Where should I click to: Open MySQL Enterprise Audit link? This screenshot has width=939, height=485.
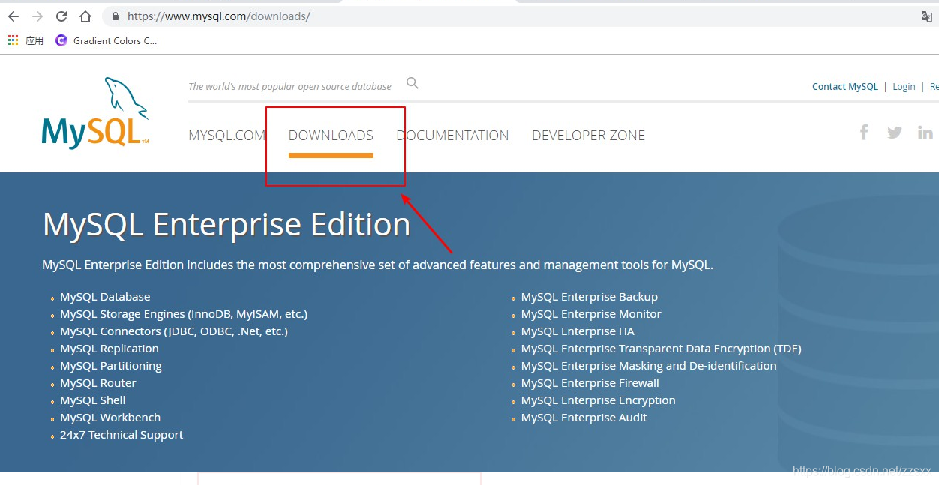click(x=584, y=418)
